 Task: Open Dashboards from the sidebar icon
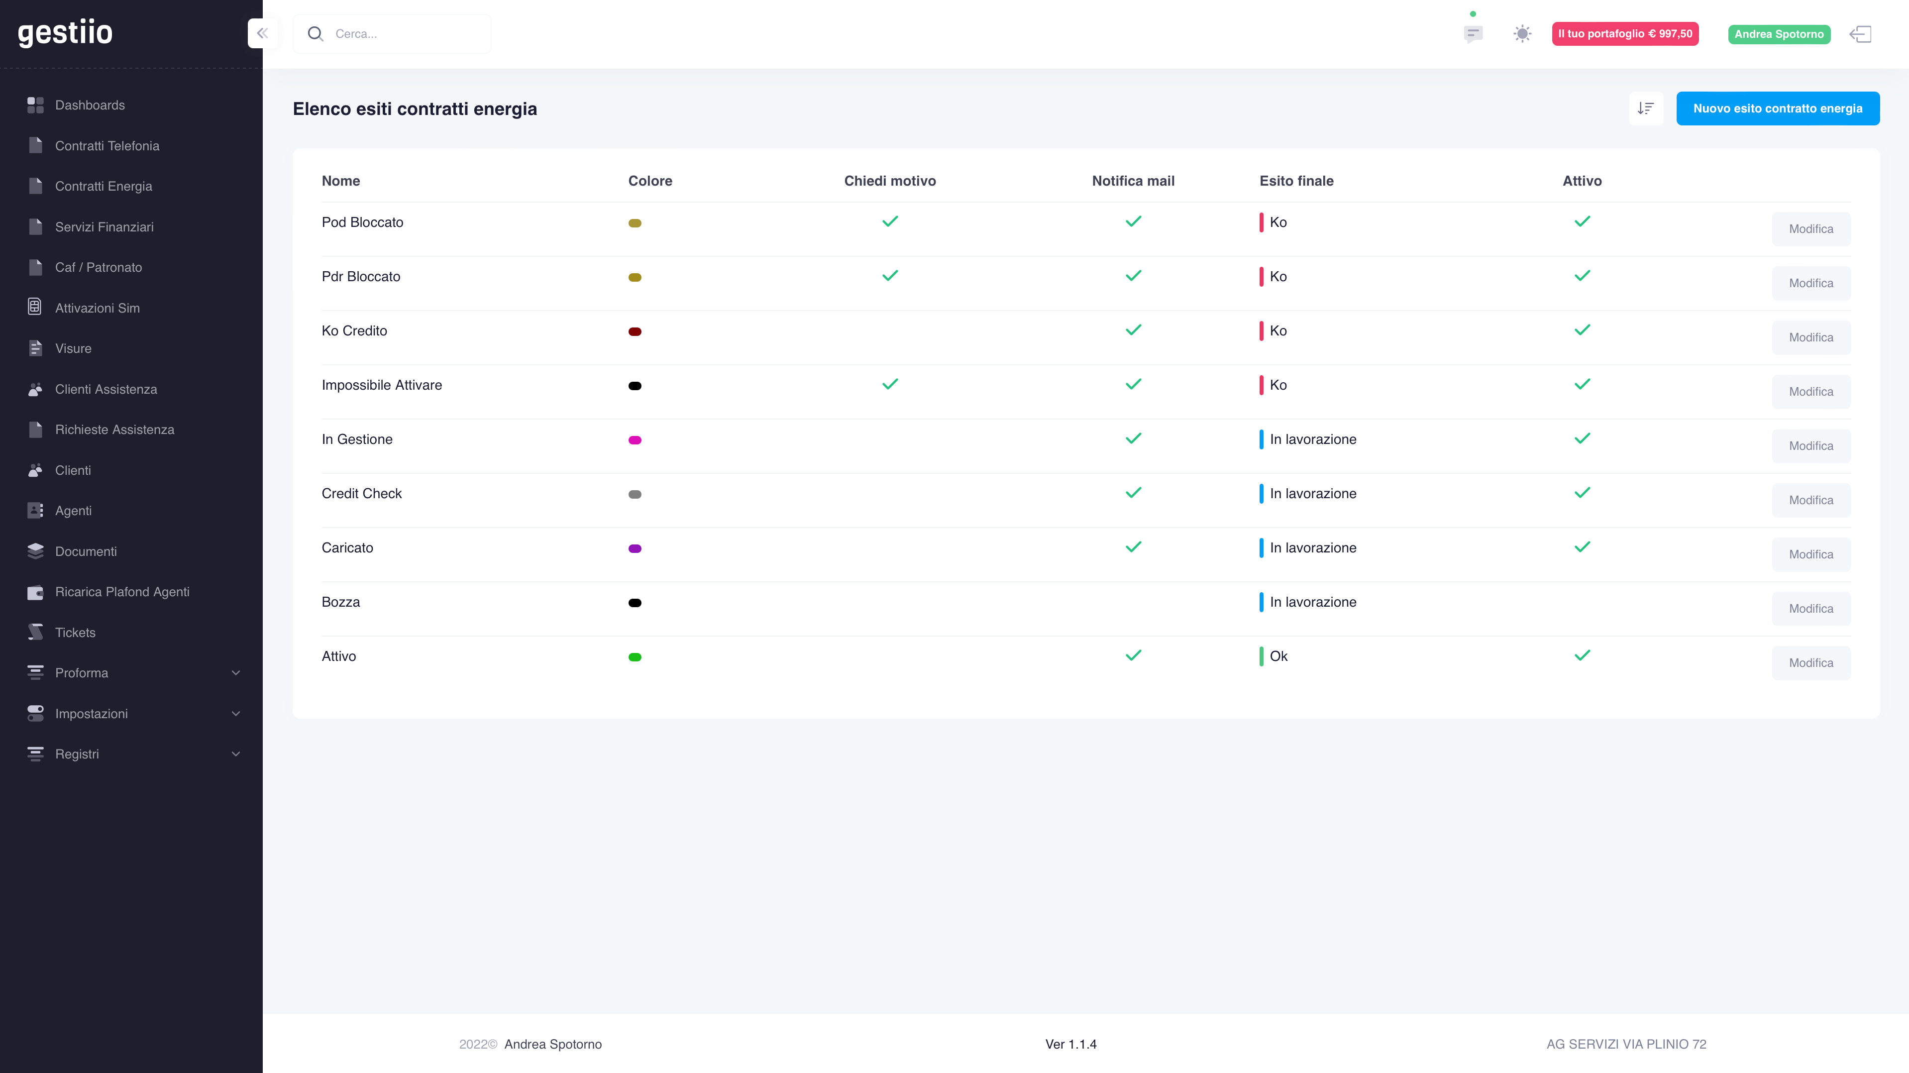point(35,105)
